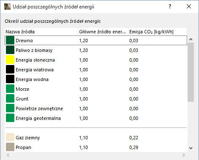199x160 pixels.
Task: Click the Energia wiatrowa color swatch
Action: [10, 69]
